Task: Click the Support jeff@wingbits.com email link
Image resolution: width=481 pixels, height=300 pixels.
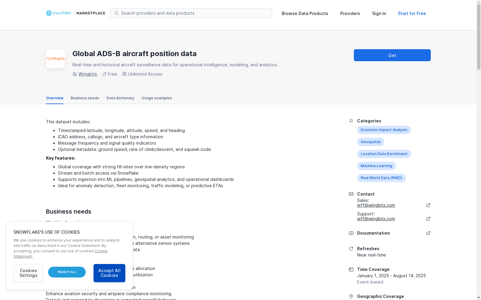Action: (x=376, y=219)
